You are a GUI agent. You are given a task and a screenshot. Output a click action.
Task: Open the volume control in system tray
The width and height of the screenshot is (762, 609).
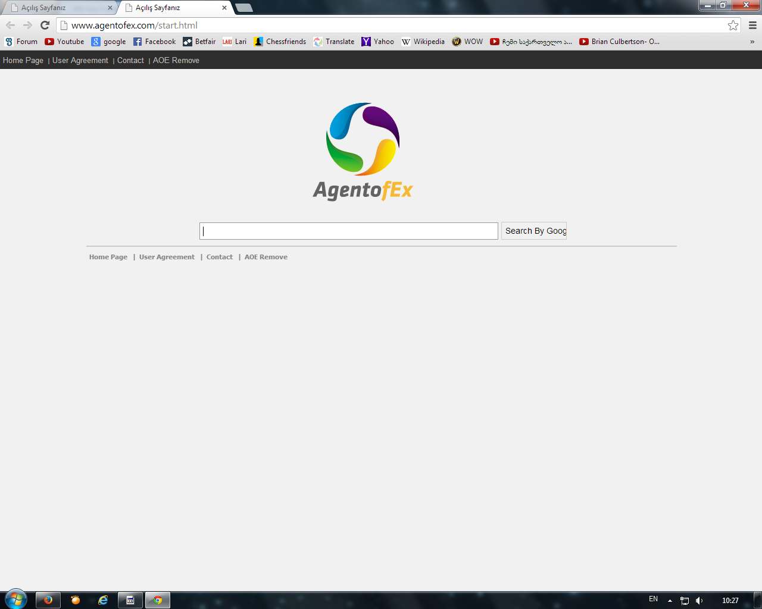(699, 601)
